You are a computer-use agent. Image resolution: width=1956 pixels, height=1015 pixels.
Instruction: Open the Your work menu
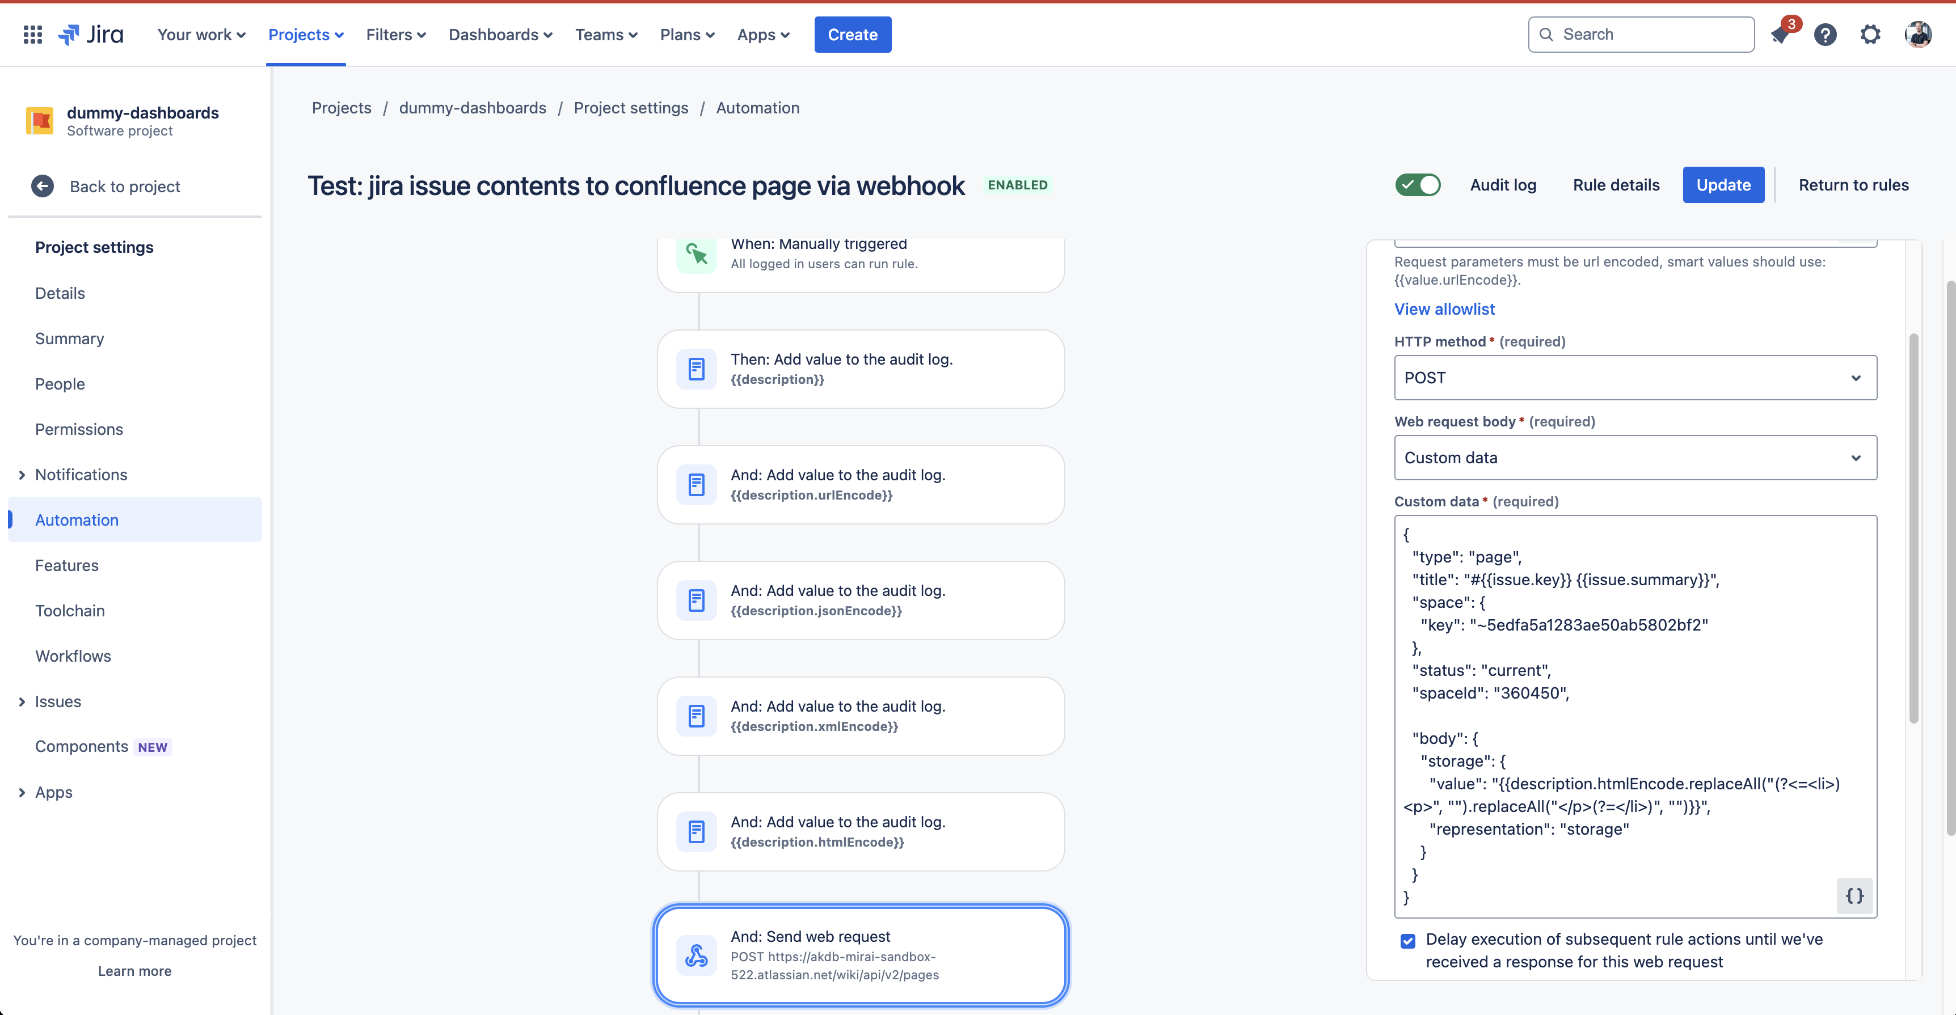pyautogui.click(x=201, y=35)
